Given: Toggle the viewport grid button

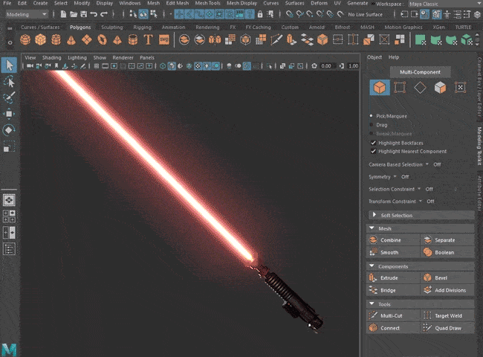Looking at the screenshot, I should [97, 66].
